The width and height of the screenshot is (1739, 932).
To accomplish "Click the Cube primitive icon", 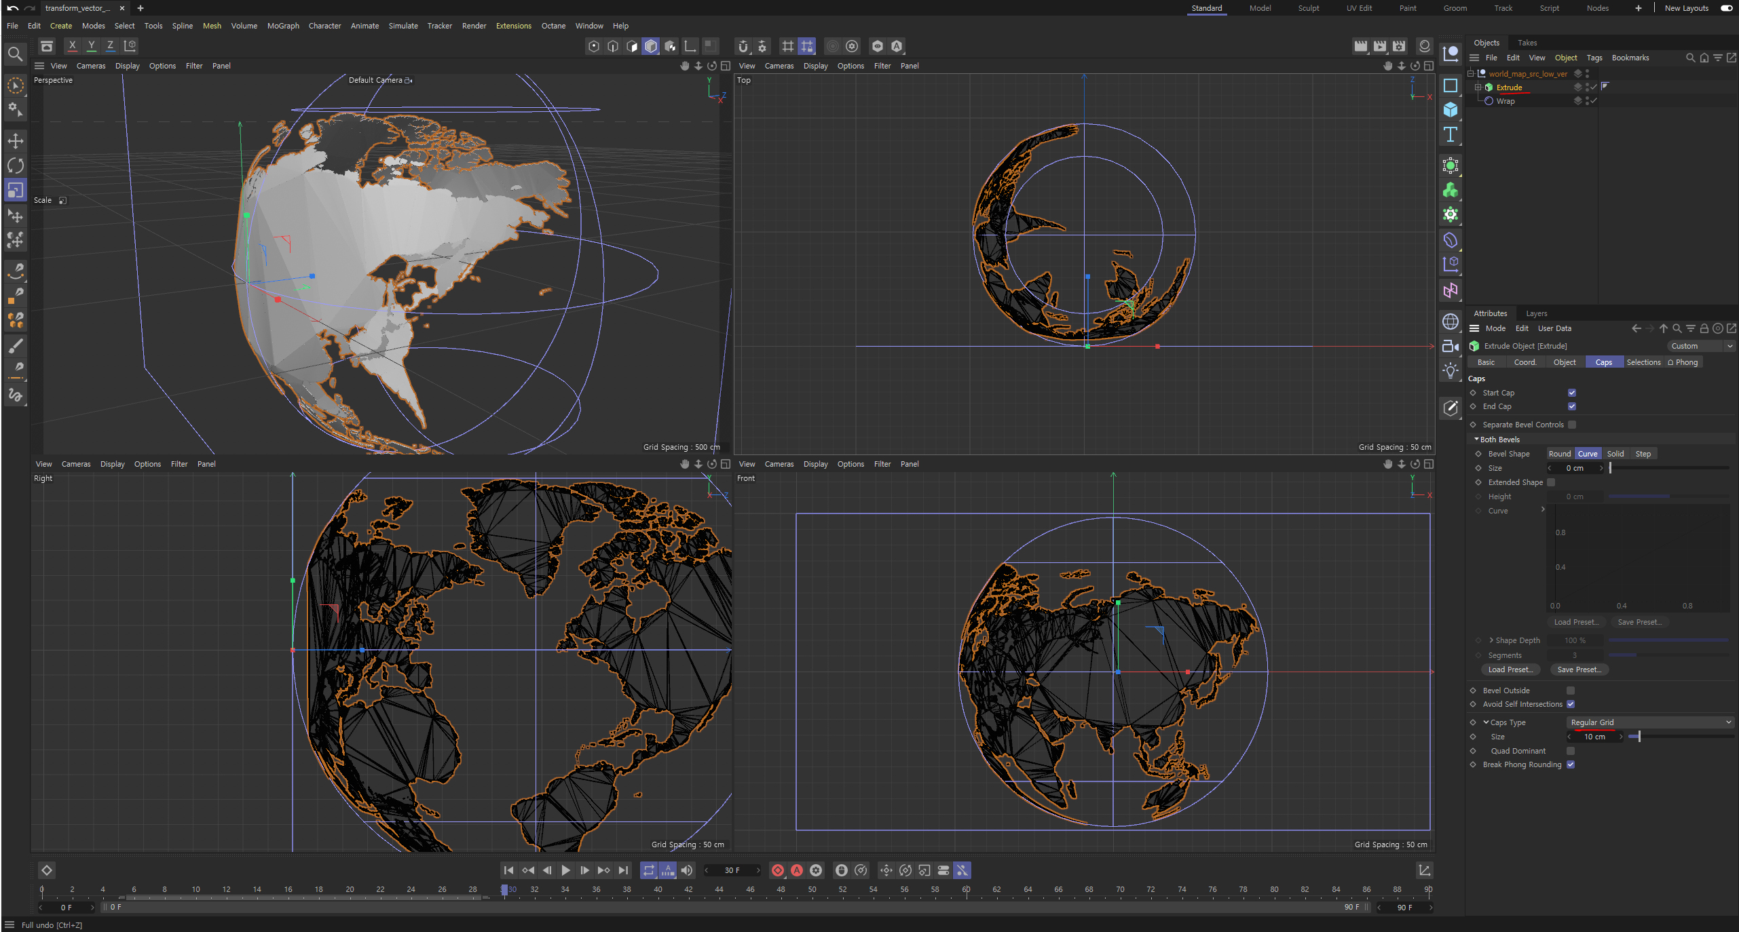I will 1451,110.
